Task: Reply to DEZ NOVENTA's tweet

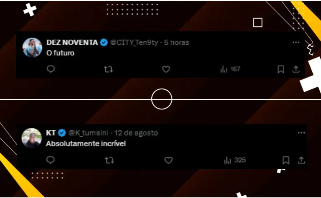Action: point(51,69)
